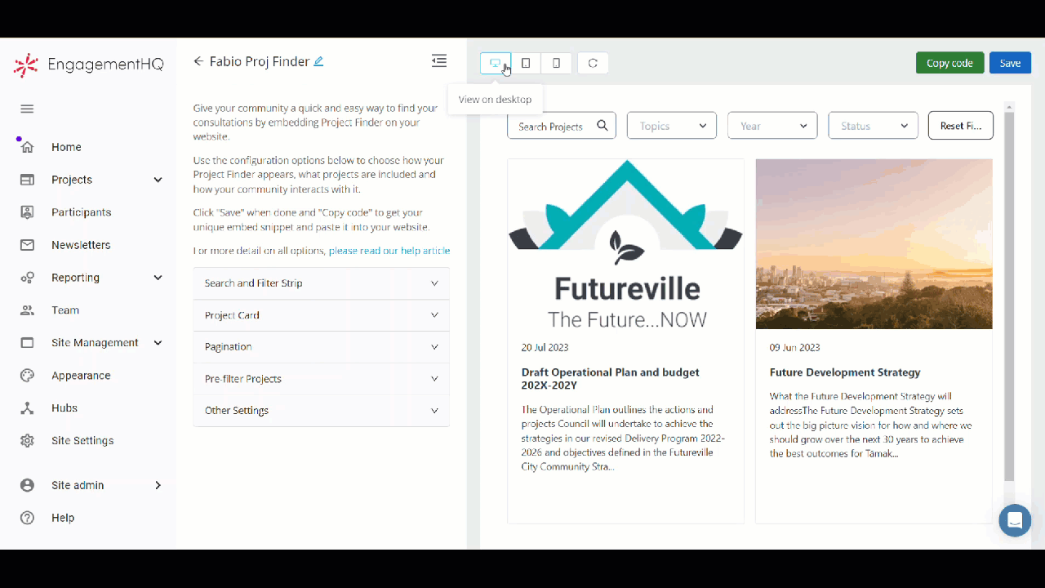Expand the Pagination section
The image size is (1045, 588).
321,347
